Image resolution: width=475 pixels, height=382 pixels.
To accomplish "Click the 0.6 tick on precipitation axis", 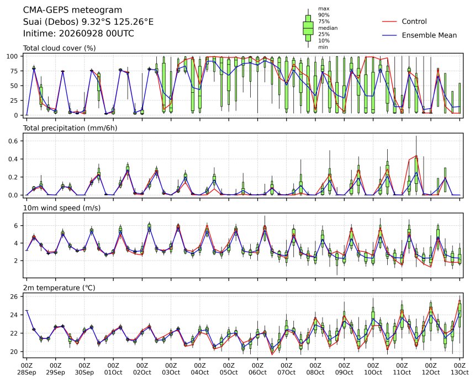I will pos(14,141).
